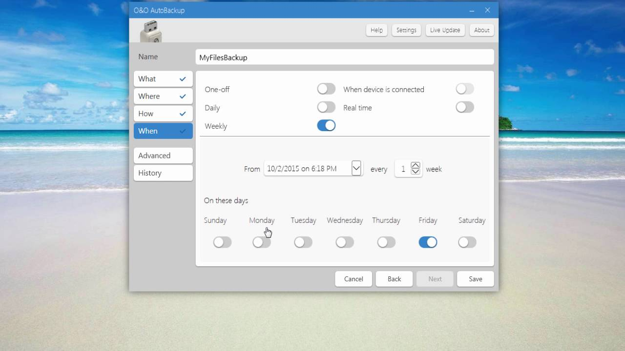Image resolution: width=625 pixels, height=351 pixels.
Task: Click the week interval number field
Action: [403, 169]
